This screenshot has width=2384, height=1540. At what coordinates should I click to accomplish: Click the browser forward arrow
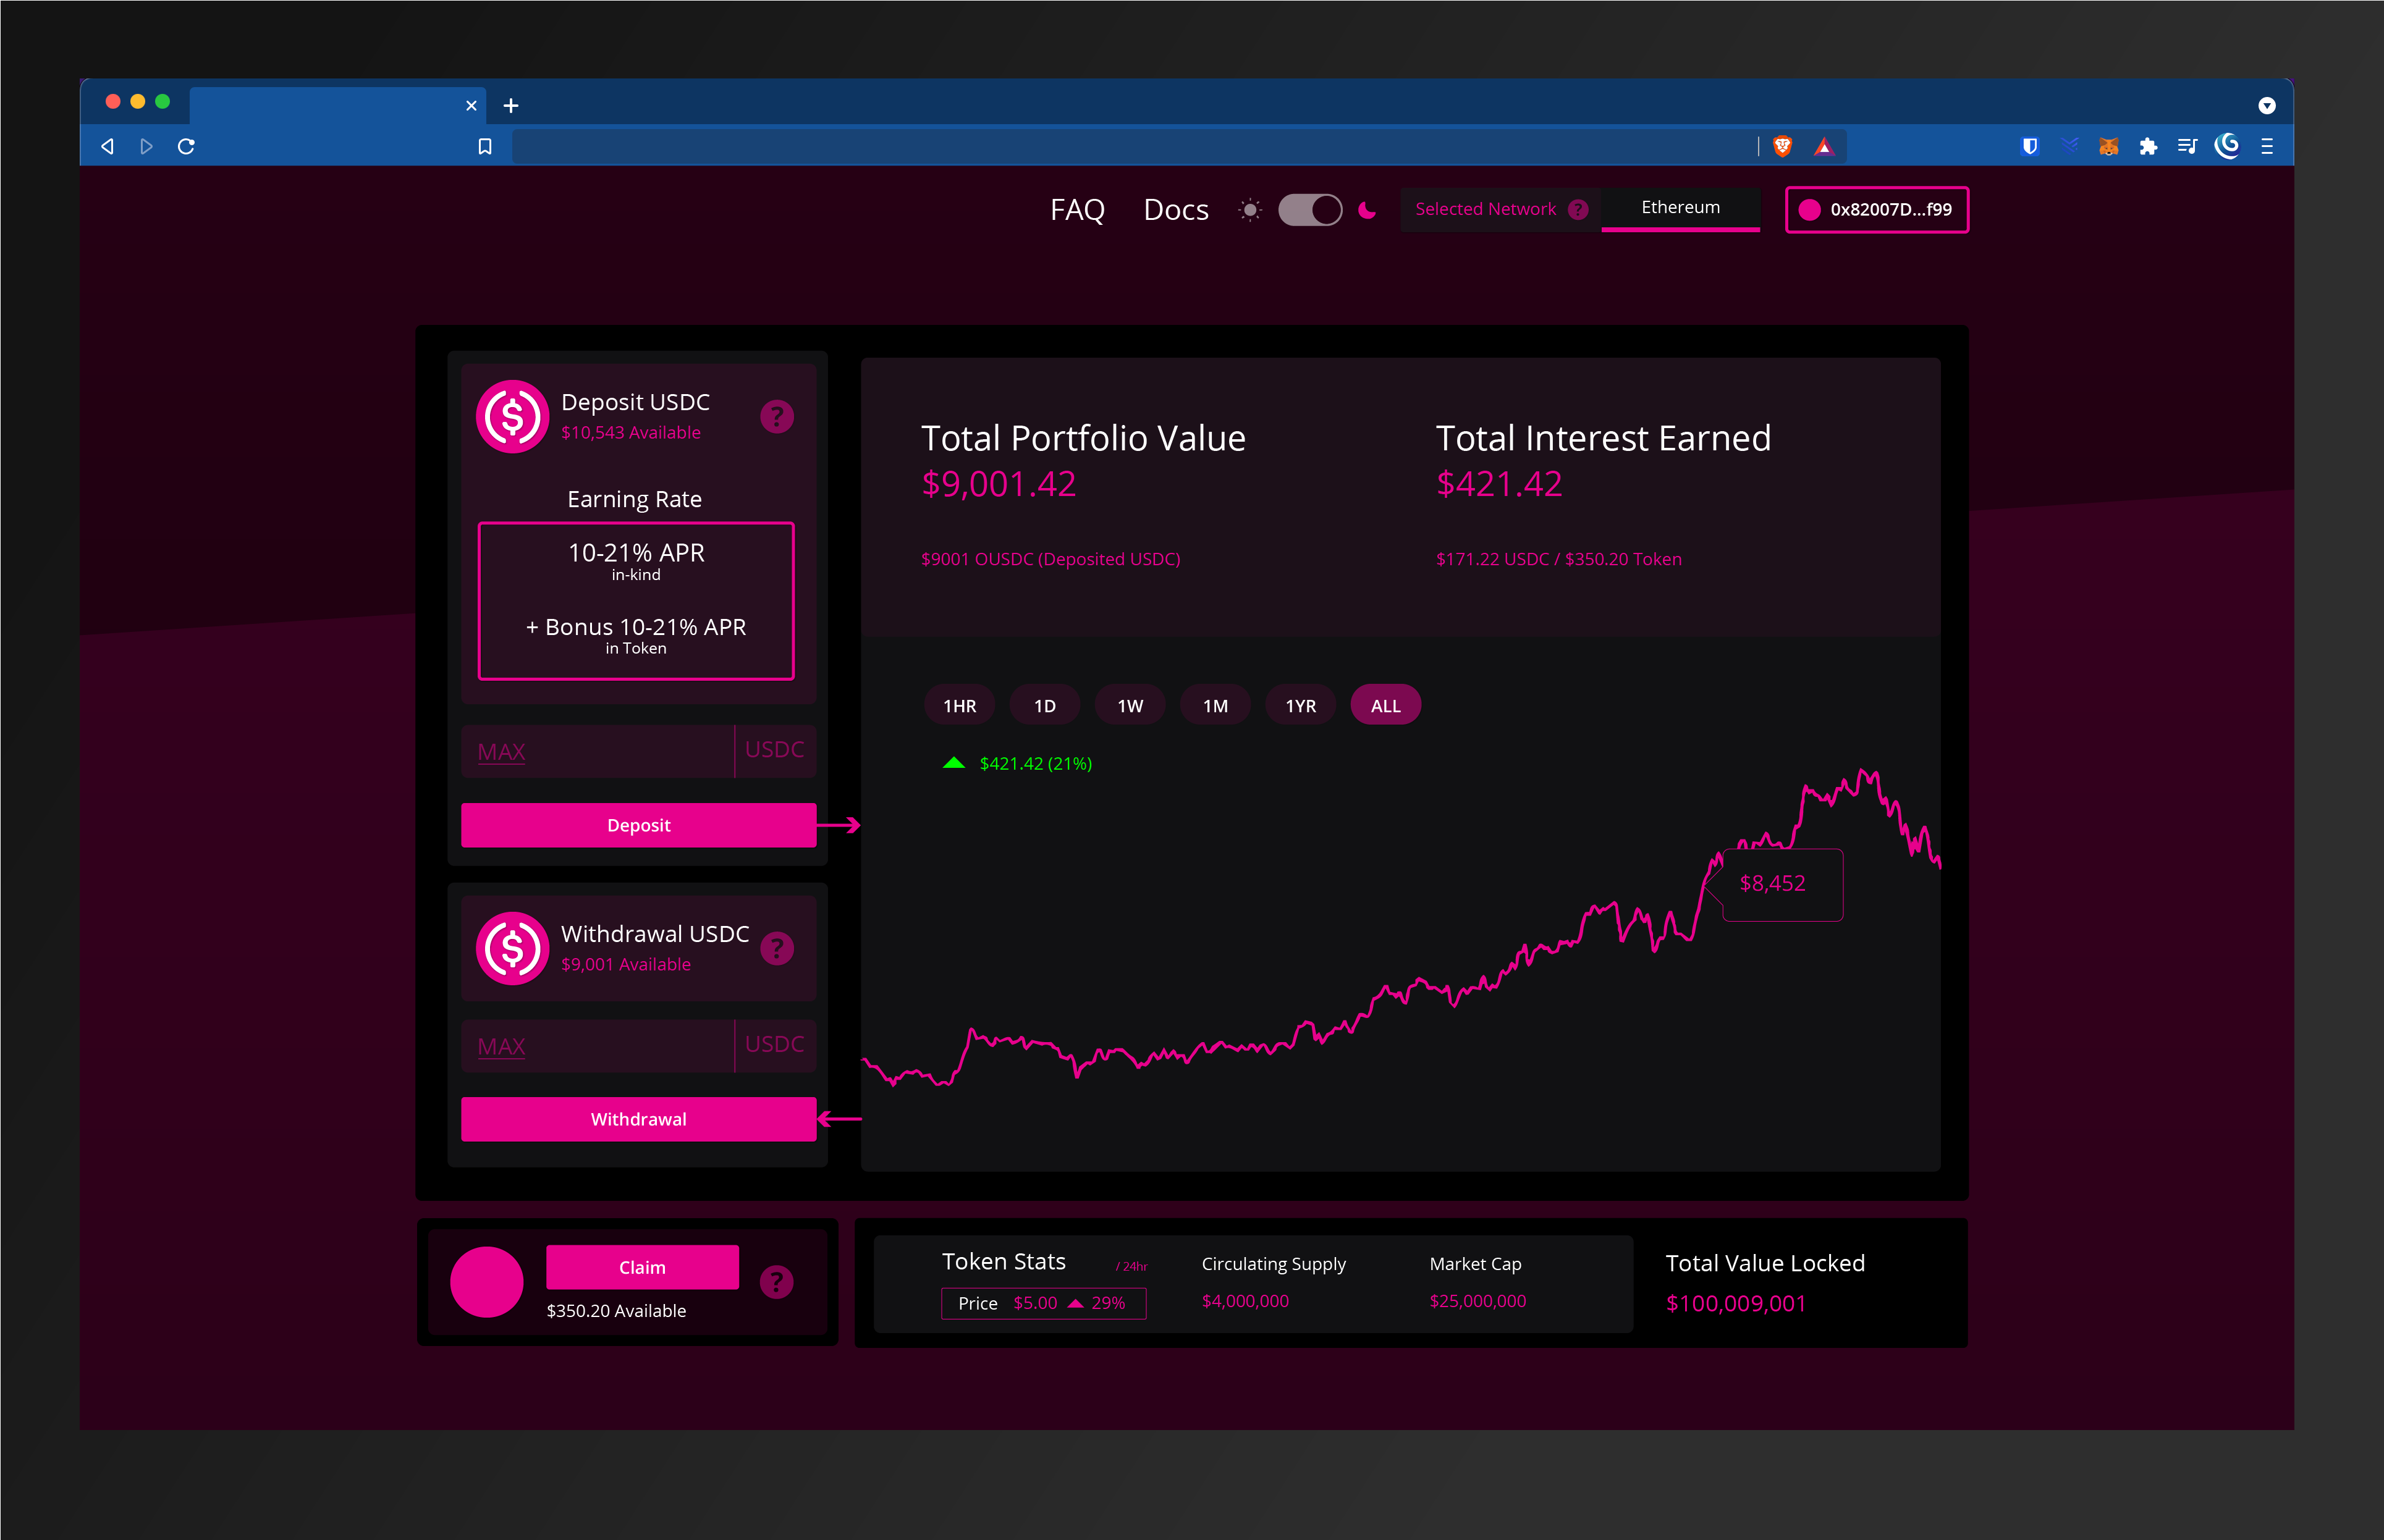pos(146,147)
